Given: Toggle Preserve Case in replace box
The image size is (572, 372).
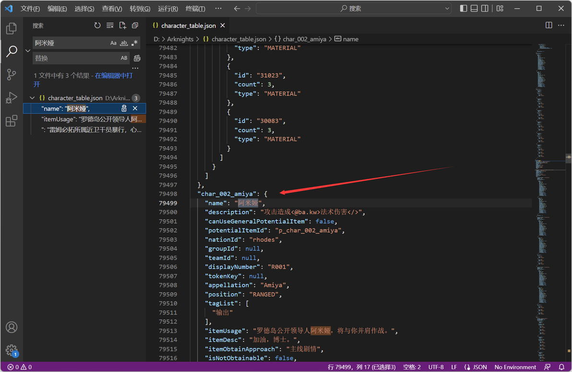Looking at the screenshot, I should (x=124, y=58).
